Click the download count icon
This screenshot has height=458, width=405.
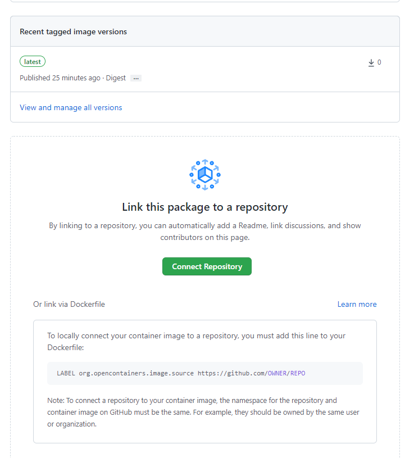click(371, 62)
